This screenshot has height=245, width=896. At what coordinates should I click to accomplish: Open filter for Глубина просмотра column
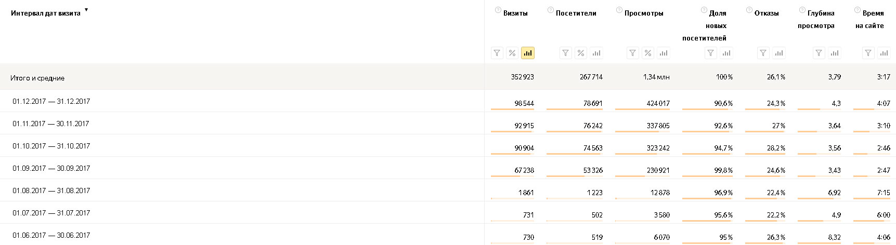click(819, 53)
